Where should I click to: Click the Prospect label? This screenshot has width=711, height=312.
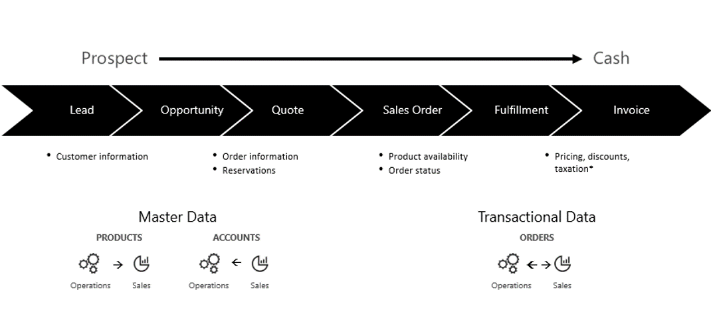click(114, 58)
